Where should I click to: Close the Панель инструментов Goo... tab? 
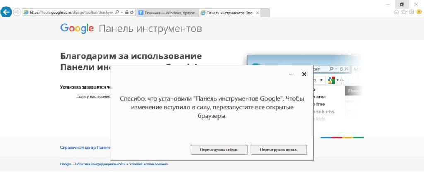[258, 13]
